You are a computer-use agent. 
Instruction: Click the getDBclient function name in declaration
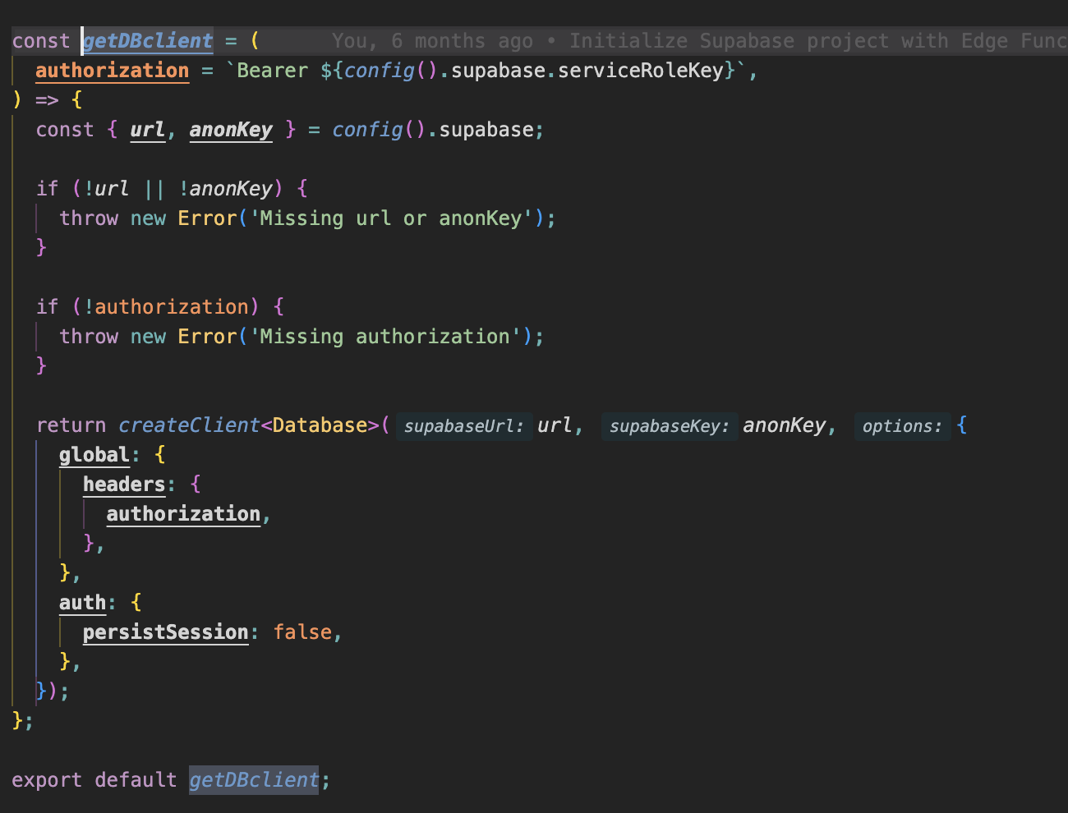(148, 41)
